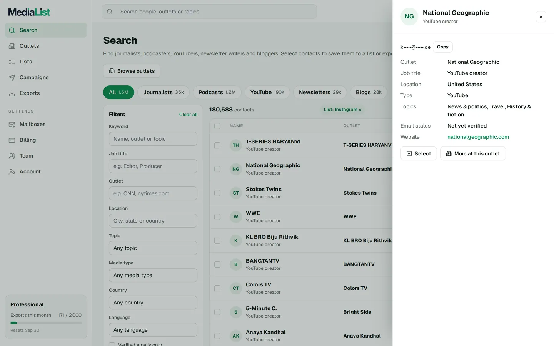Tick the checkbox for T-SERIES HARYANVI
This screenshot has width=554, height=346.
click(217, 145)
